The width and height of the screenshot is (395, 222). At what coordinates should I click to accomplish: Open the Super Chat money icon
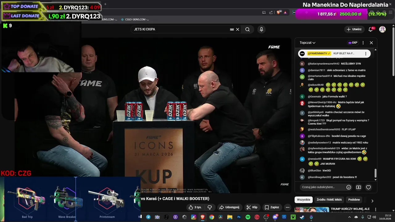click(359, 187)
